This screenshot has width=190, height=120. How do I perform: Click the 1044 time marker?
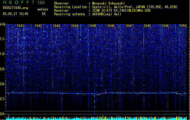[75, 26]
